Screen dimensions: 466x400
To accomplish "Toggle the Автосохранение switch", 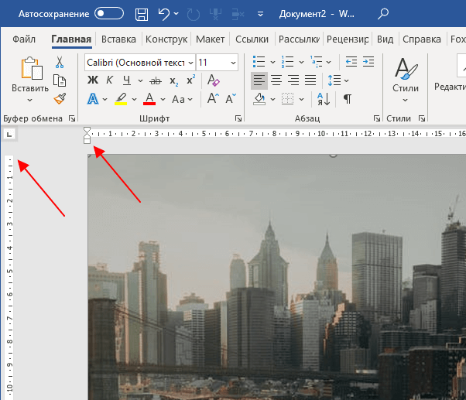I will (x=109, y=14).
